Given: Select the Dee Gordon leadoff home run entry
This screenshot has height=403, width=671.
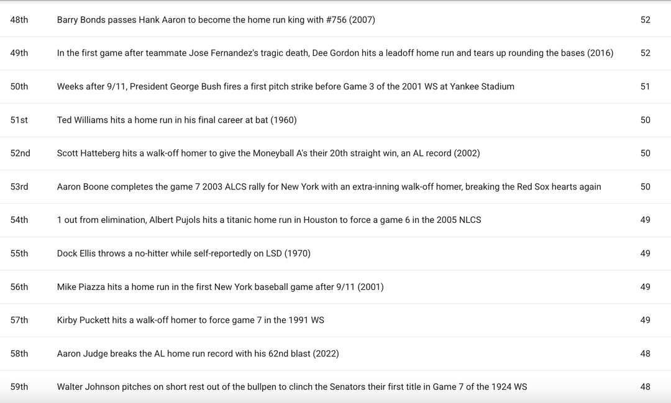Looking at the screenshot, I should pyautogui.click(x=335, y=53).
